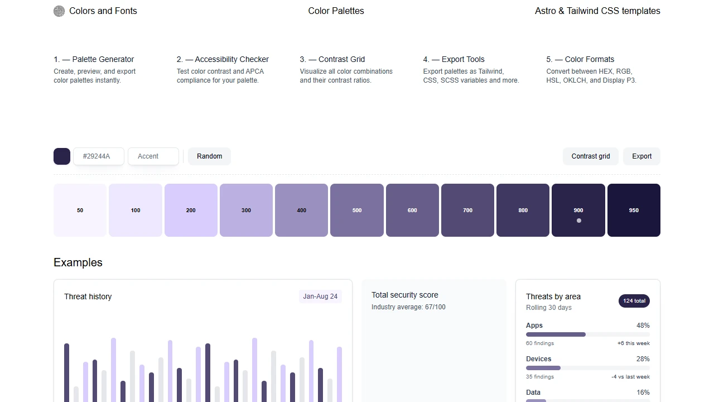Open the Export options
Screen dimensions: 714x402
click(641, 156)
